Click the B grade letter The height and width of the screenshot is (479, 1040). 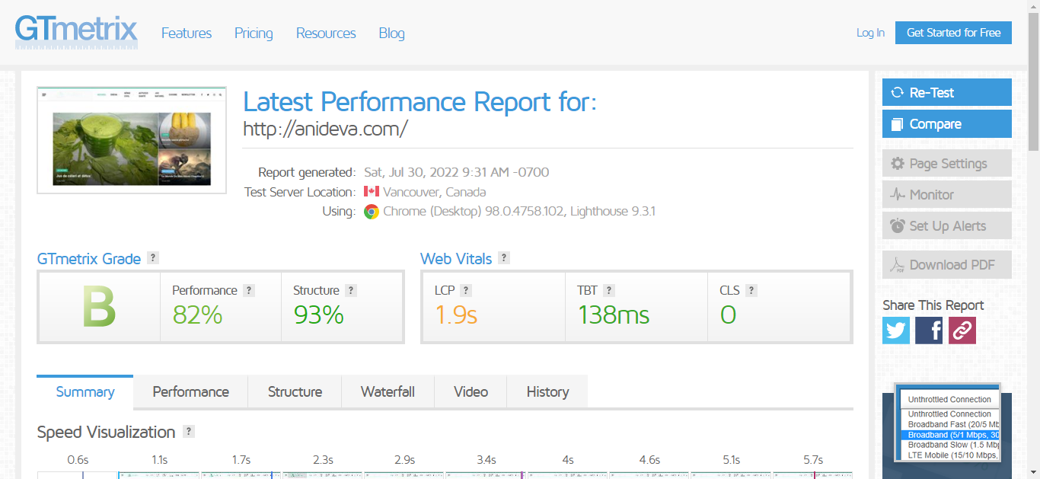(x=99, y=306)
